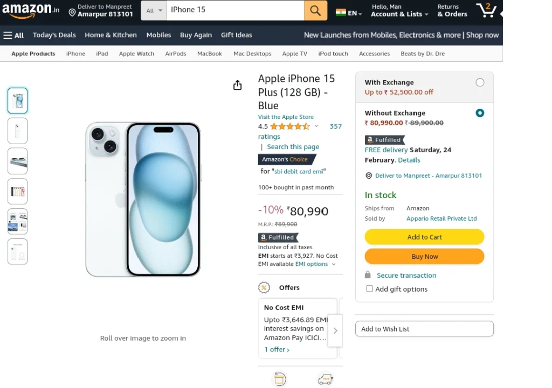Click the Amazon.in logo
This screenshot has width=552, height=388.
(31, 10)
